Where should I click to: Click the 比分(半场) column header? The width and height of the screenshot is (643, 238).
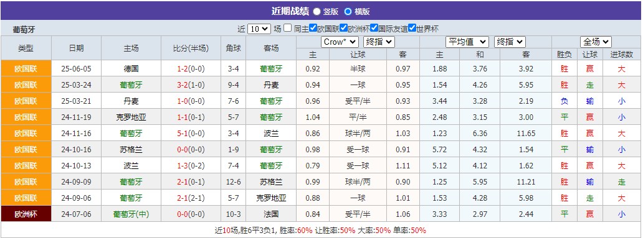[191, 48]
